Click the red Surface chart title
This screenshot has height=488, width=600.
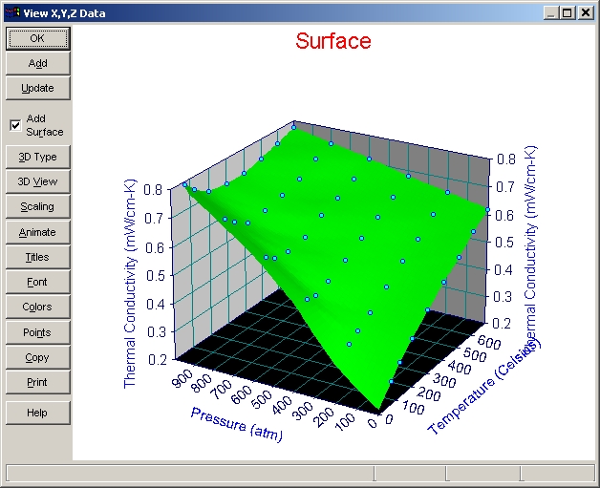332,41
